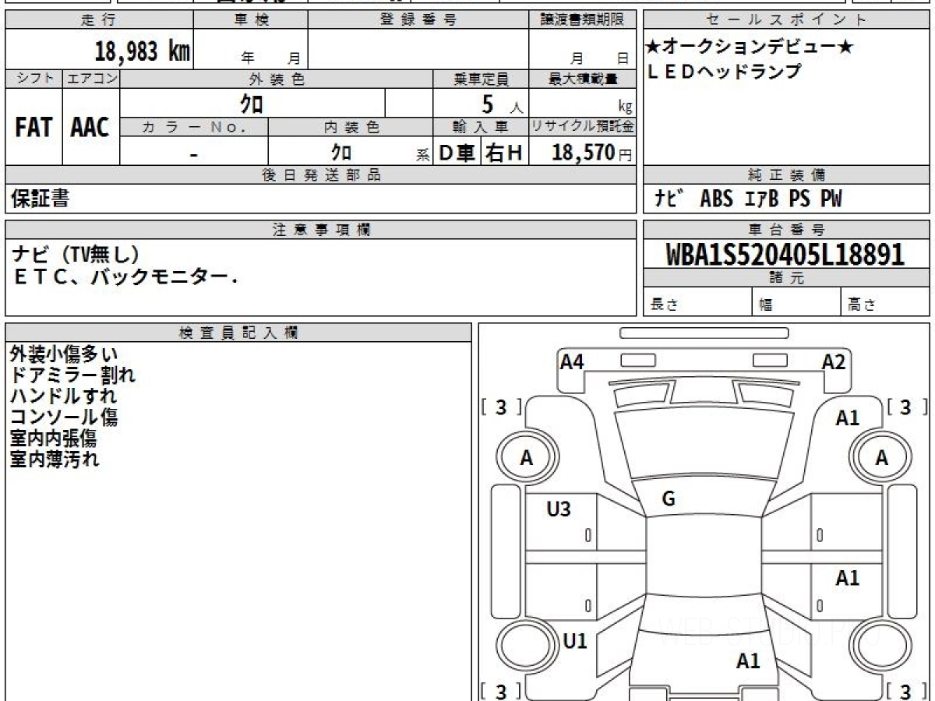935x701 pixels.
Task: Select the 走行 column header
Action: coord(99,21)
